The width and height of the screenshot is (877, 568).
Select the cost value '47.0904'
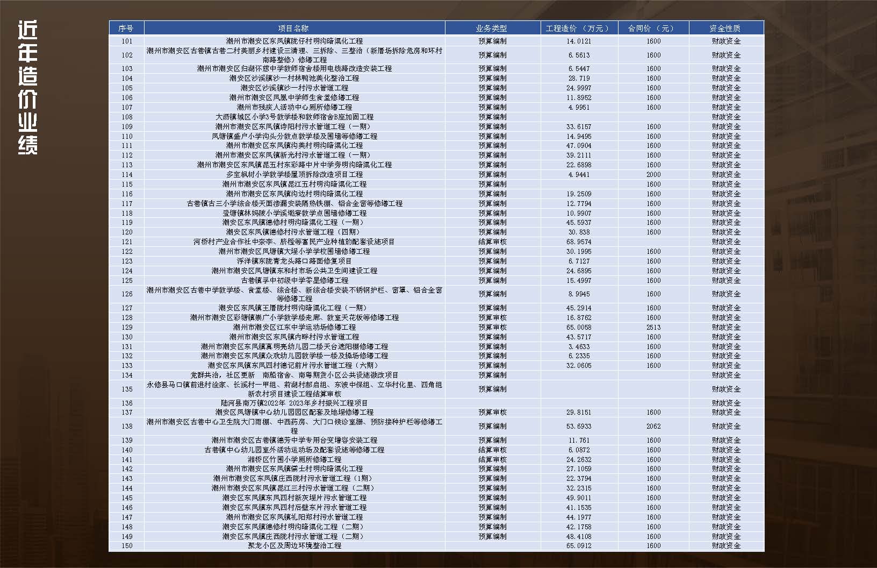(x=579, y=145)
